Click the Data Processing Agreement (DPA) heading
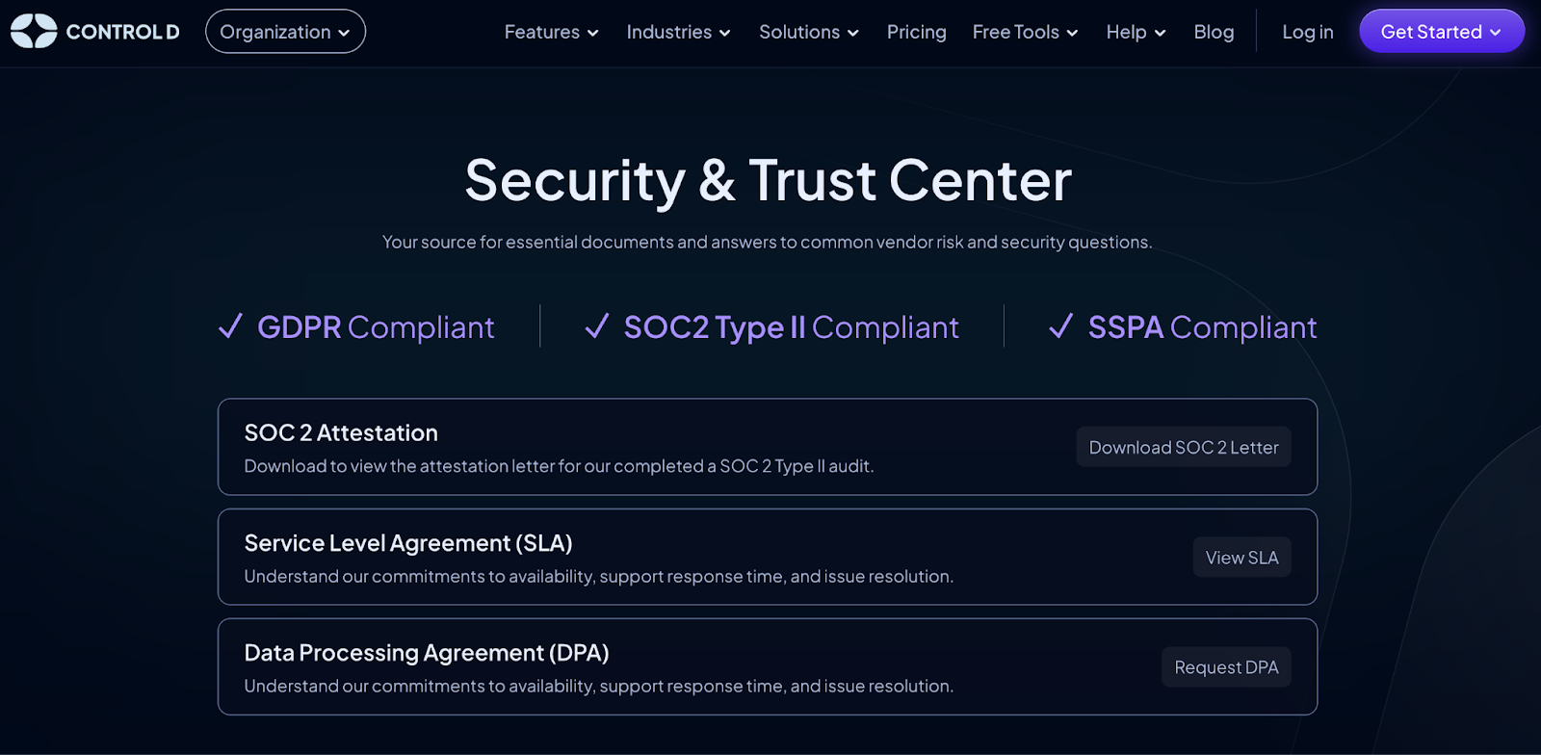 (427, 653)
